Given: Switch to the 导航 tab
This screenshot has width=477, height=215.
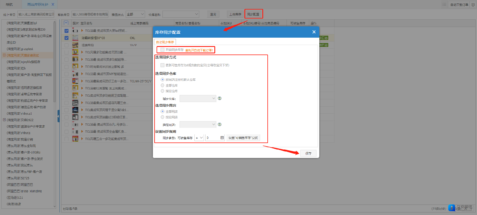Looking at the screenshot, I should (9, 4).
